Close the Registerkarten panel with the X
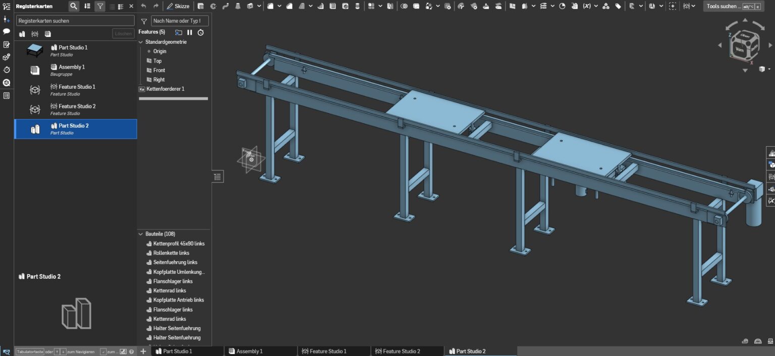Screen dimensions: 775x356 131,6
